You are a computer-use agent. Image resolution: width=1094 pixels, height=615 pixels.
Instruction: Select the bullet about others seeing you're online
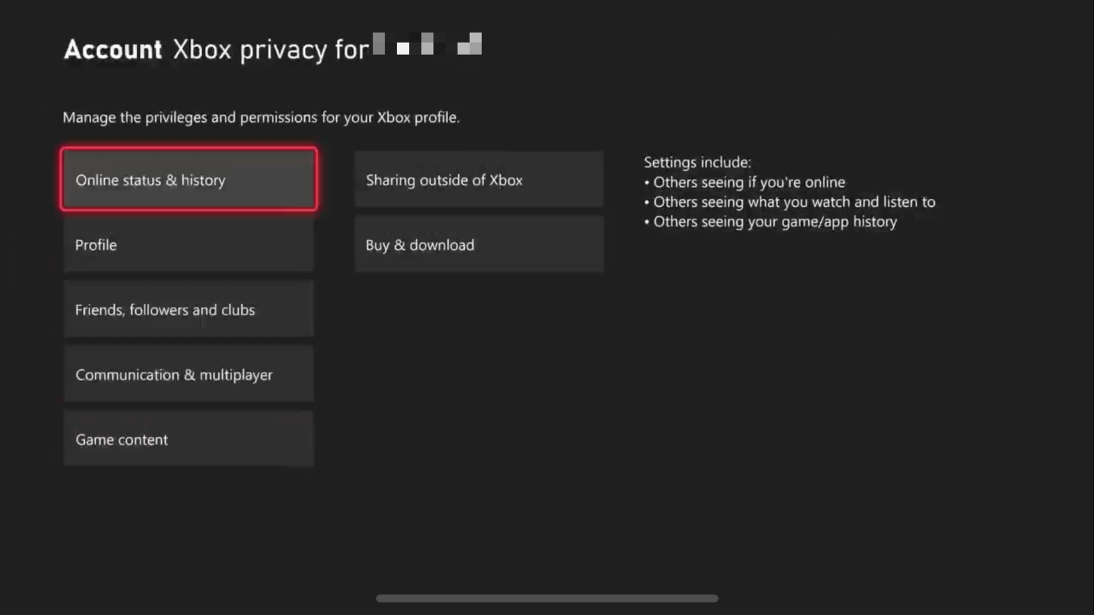coord(746,182)
